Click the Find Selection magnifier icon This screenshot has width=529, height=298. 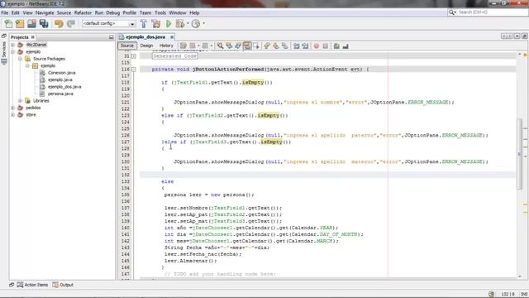(220, 46)
